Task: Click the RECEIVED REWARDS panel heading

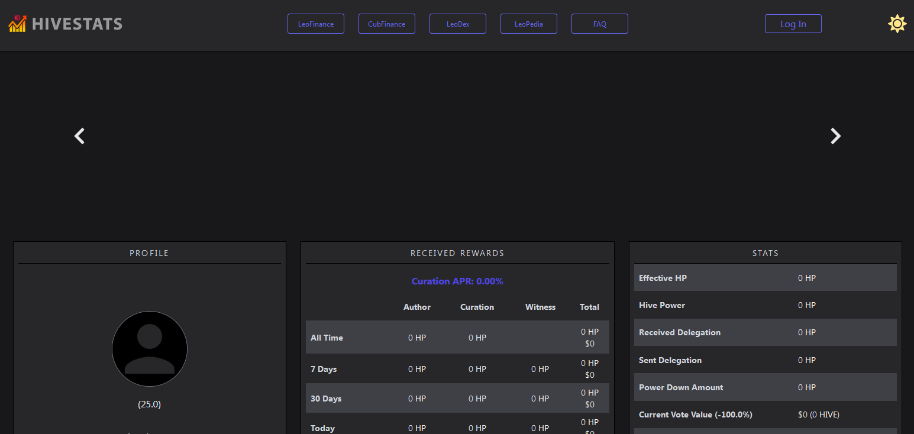Action: (457, 253)
